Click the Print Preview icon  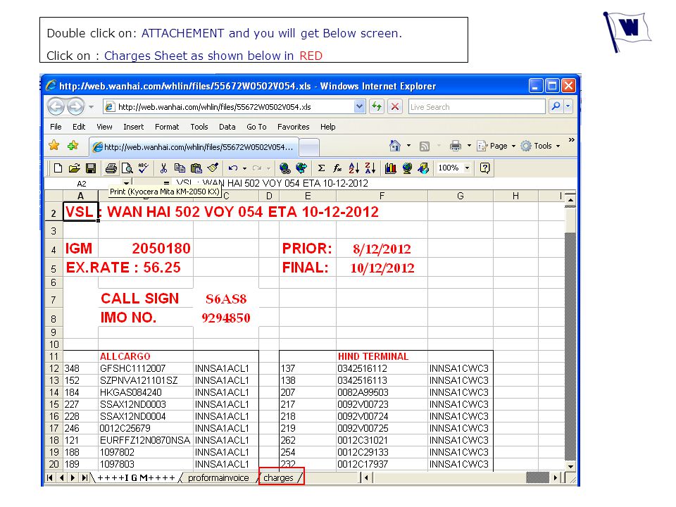point(127,168)
